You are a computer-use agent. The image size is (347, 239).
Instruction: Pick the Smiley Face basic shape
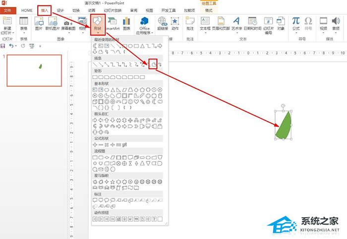point(130,101)
